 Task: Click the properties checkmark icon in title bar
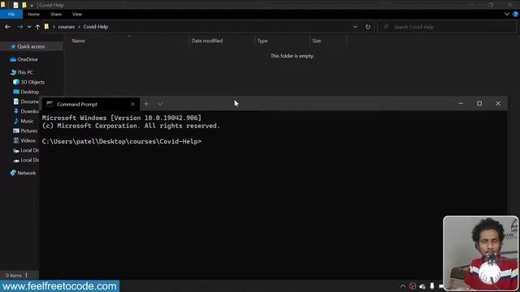(15, 5)
